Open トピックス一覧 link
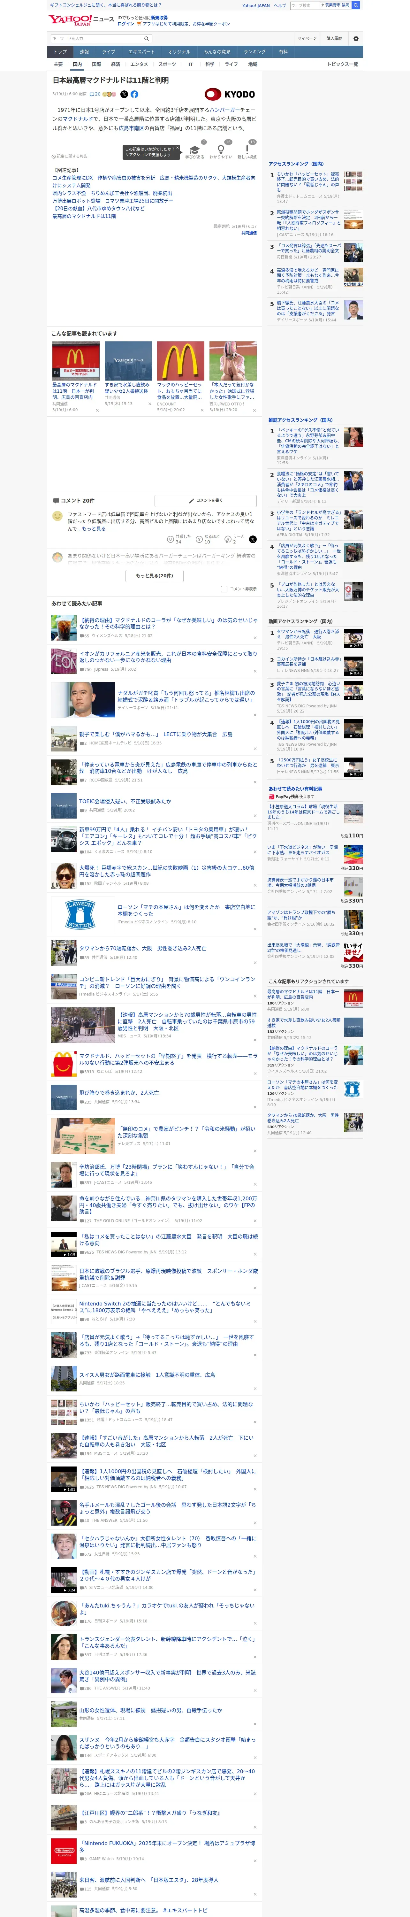The width and height of the screenshot is (410, 1917). coord(342,64)
